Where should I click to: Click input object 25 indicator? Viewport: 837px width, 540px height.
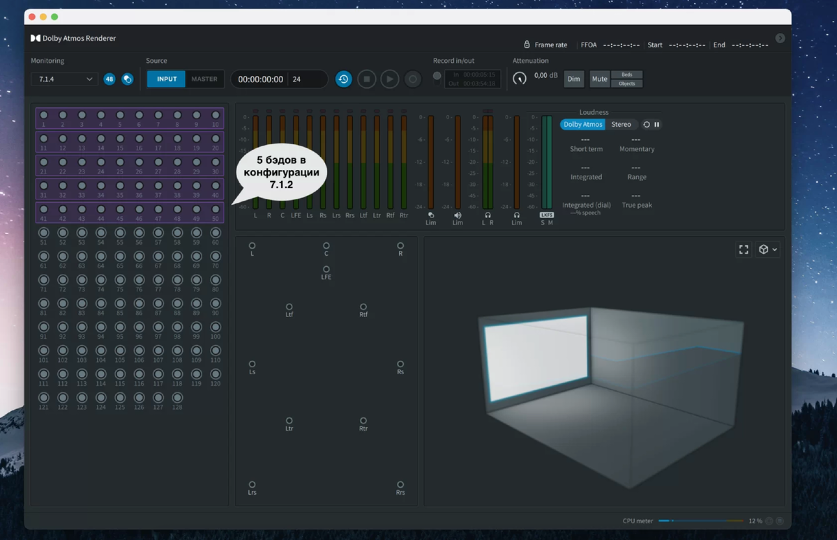pos(120,163)
